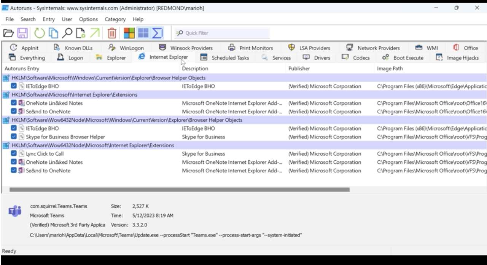
Task: Click the red Delete trash icon
Action: 112,33
